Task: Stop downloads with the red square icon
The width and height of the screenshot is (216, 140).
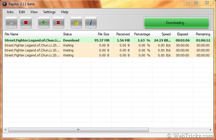Action: point(26,23)
